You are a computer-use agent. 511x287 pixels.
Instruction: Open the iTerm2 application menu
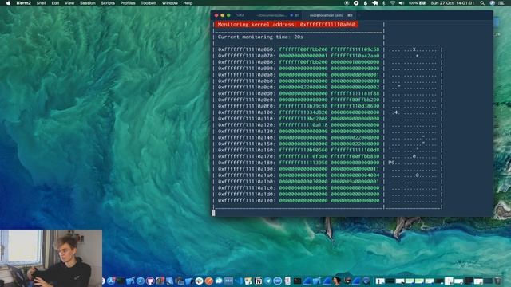(x=23, y=3)
